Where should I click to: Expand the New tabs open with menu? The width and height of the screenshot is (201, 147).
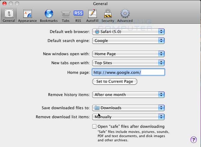tap(128, 63)
